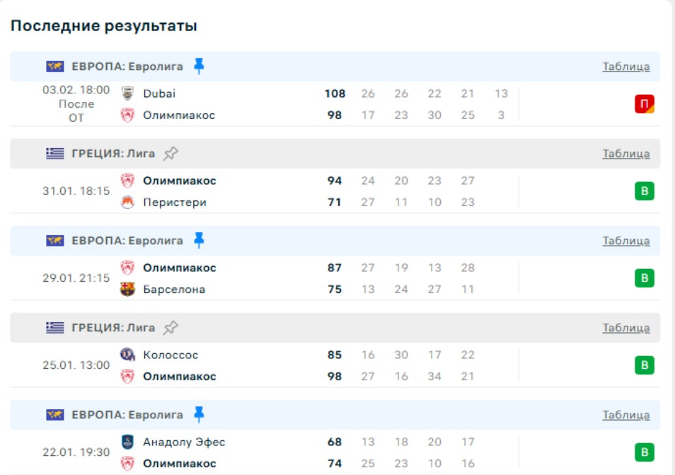Open the match dated 29.01. 21:15

coord(76,278)
